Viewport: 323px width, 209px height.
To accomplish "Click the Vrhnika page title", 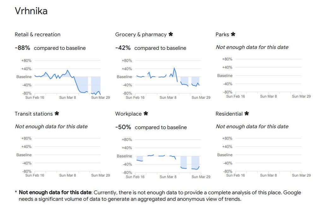I will (x=31, y=11).
